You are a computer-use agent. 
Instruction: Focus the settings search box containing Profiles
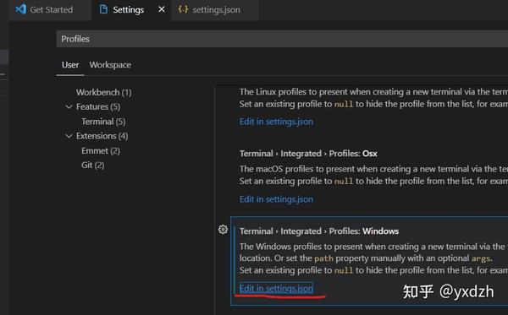pyautogui.click(x=282, y=39)
